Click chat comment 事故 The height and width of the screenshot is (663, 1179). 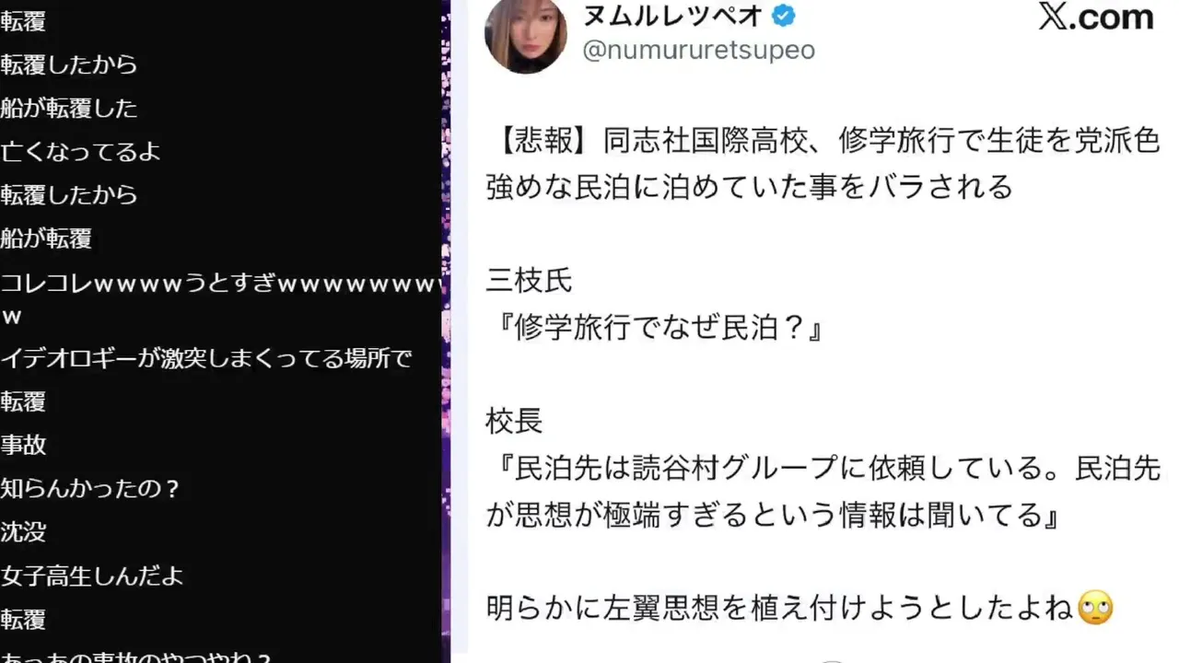(x=23, y=446)
